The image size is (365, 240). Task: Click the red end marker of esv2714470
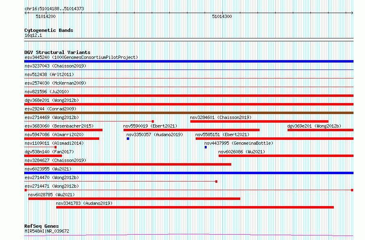(216, 182)
